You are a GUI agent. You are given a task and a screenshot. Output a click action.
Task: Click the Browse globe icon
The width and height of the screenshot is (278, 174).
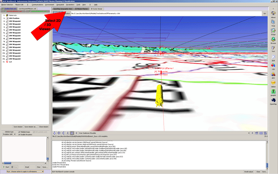273,40
